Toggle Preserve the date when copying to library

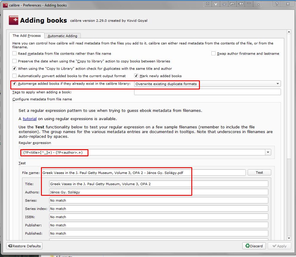point(14,61)
